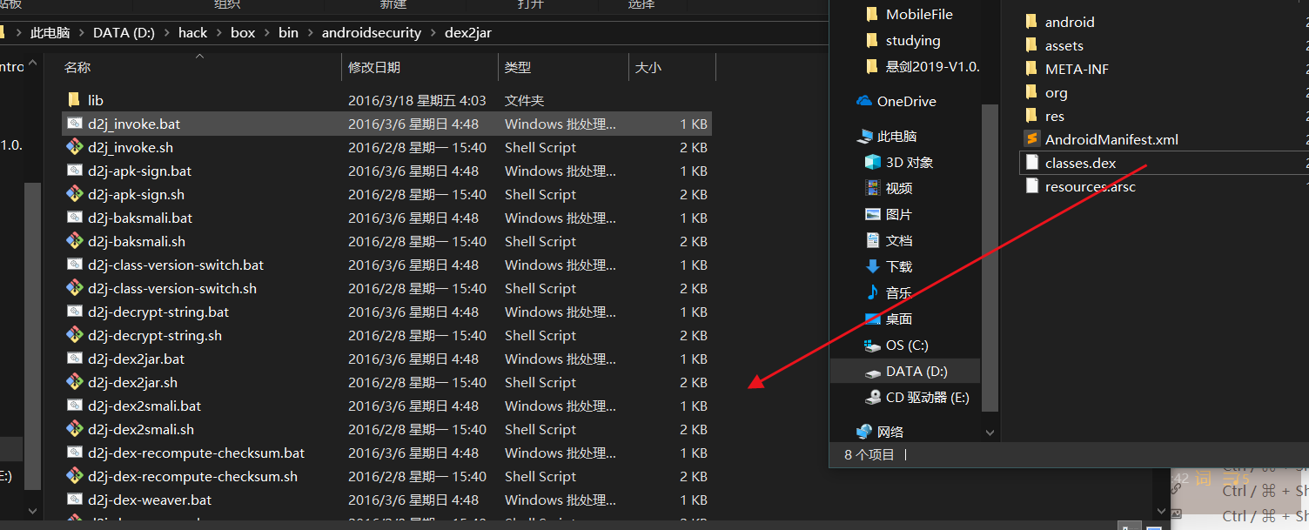The height and width of the screenshot is (530, 1309).
Task: Click the OneDrive cloud icon
Action: pyautogui.click(x=864, y=101)
